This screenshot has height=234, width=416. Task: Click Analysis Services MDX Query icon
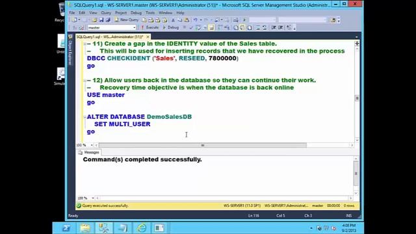pyautogui.click(x=151, y=20)
